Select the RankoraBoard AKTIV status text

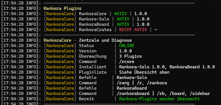point(123,24)
